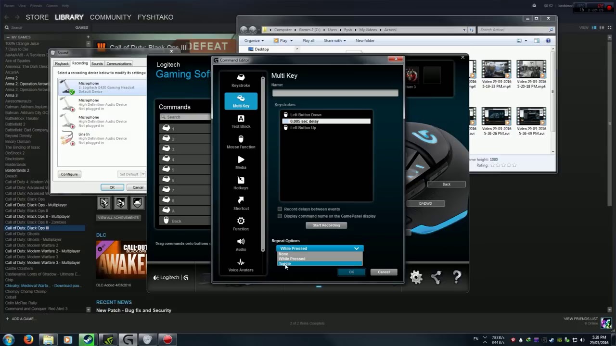This screenshot has width=616, height=346.
Task: Click the Logitech share icon
Action: pyautogui.click(x=436, y=277)
